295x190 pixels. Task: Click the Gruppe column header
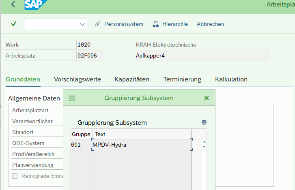pyautogui.click(x=81, y=134)
